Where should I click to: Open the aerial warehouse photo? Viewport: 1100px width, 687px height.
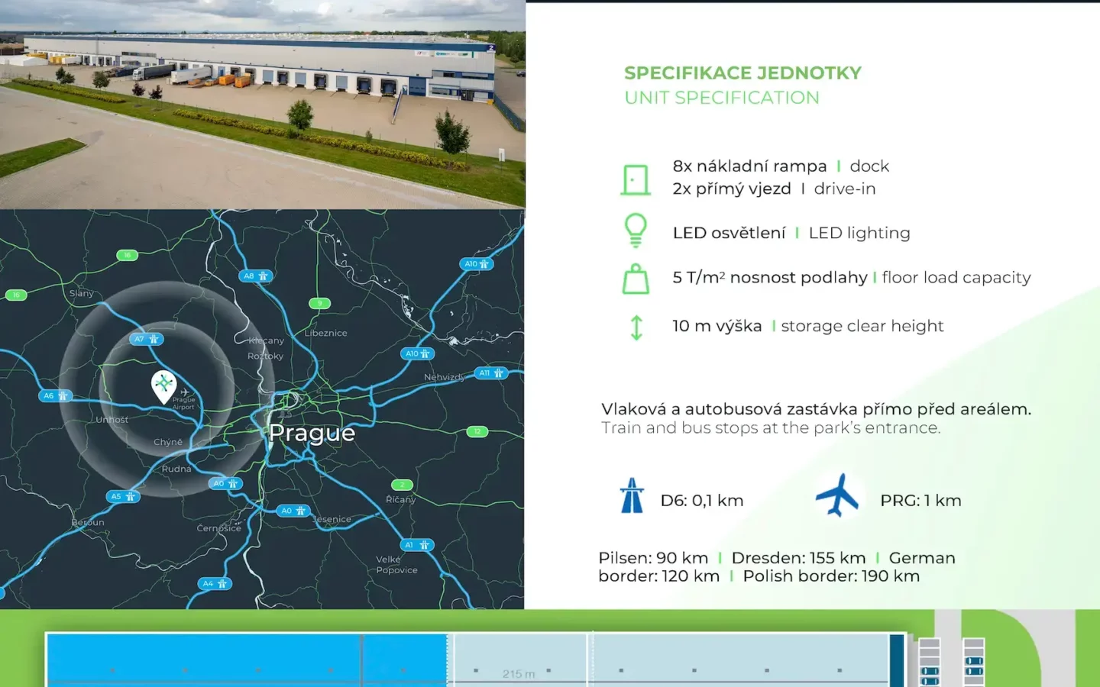coord(263,105)
